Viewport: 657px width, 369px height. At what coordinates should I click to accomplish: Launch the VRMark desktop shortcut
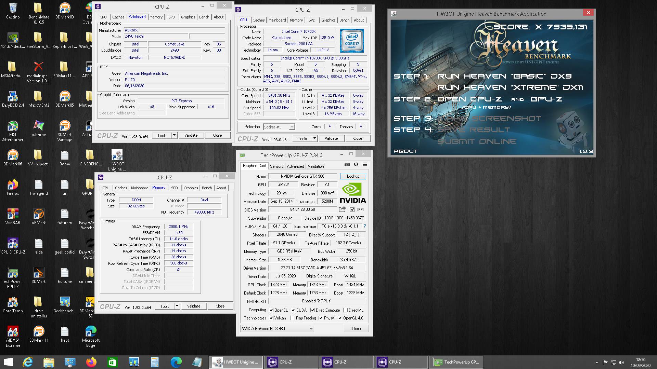(x=39, y=217)
